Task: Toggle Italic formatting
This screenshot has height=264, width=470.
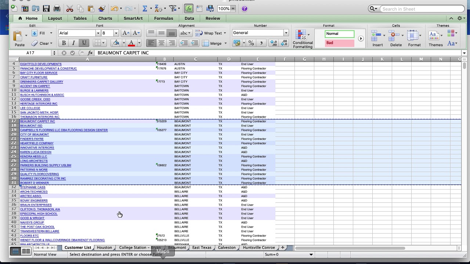Action: [73, 43]
